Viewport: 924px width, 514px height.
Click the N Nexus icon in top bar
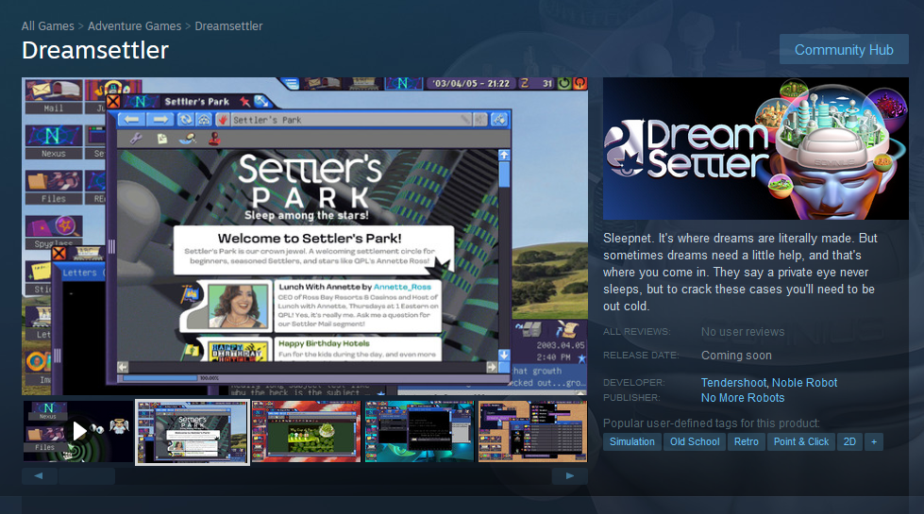403,83
